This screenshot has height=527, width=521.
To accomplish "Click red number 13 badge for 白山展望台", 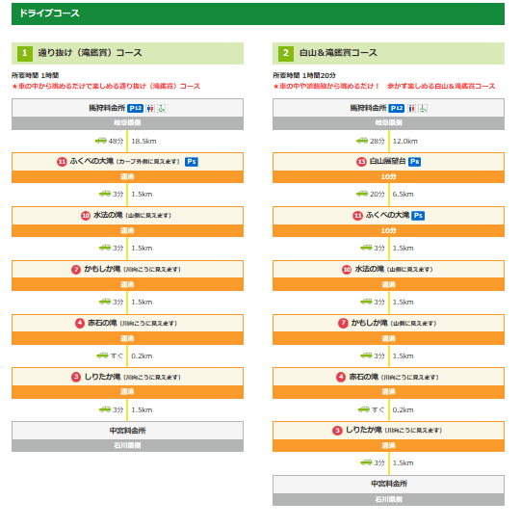I will 361,162.
